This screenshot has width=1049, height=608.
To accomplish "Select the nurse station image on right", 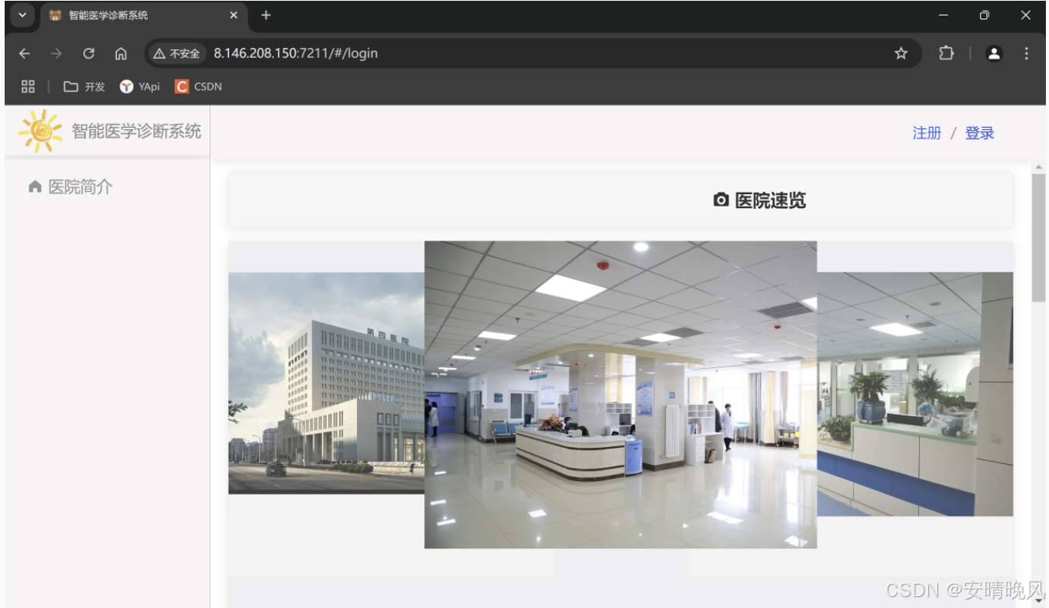I will 915,394.
